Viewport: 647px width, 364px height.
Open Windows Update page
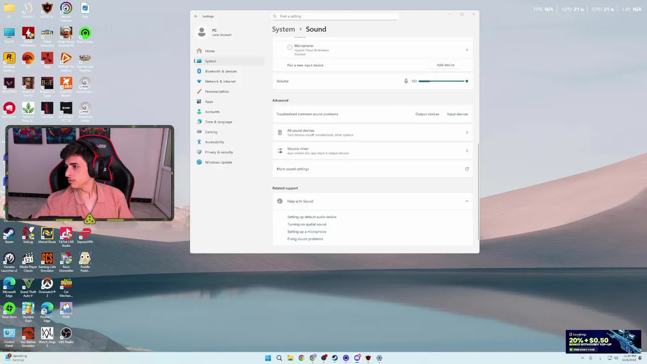(229, 162)
